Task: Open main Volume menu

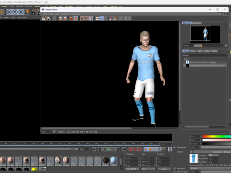Action: click(4, 7)
